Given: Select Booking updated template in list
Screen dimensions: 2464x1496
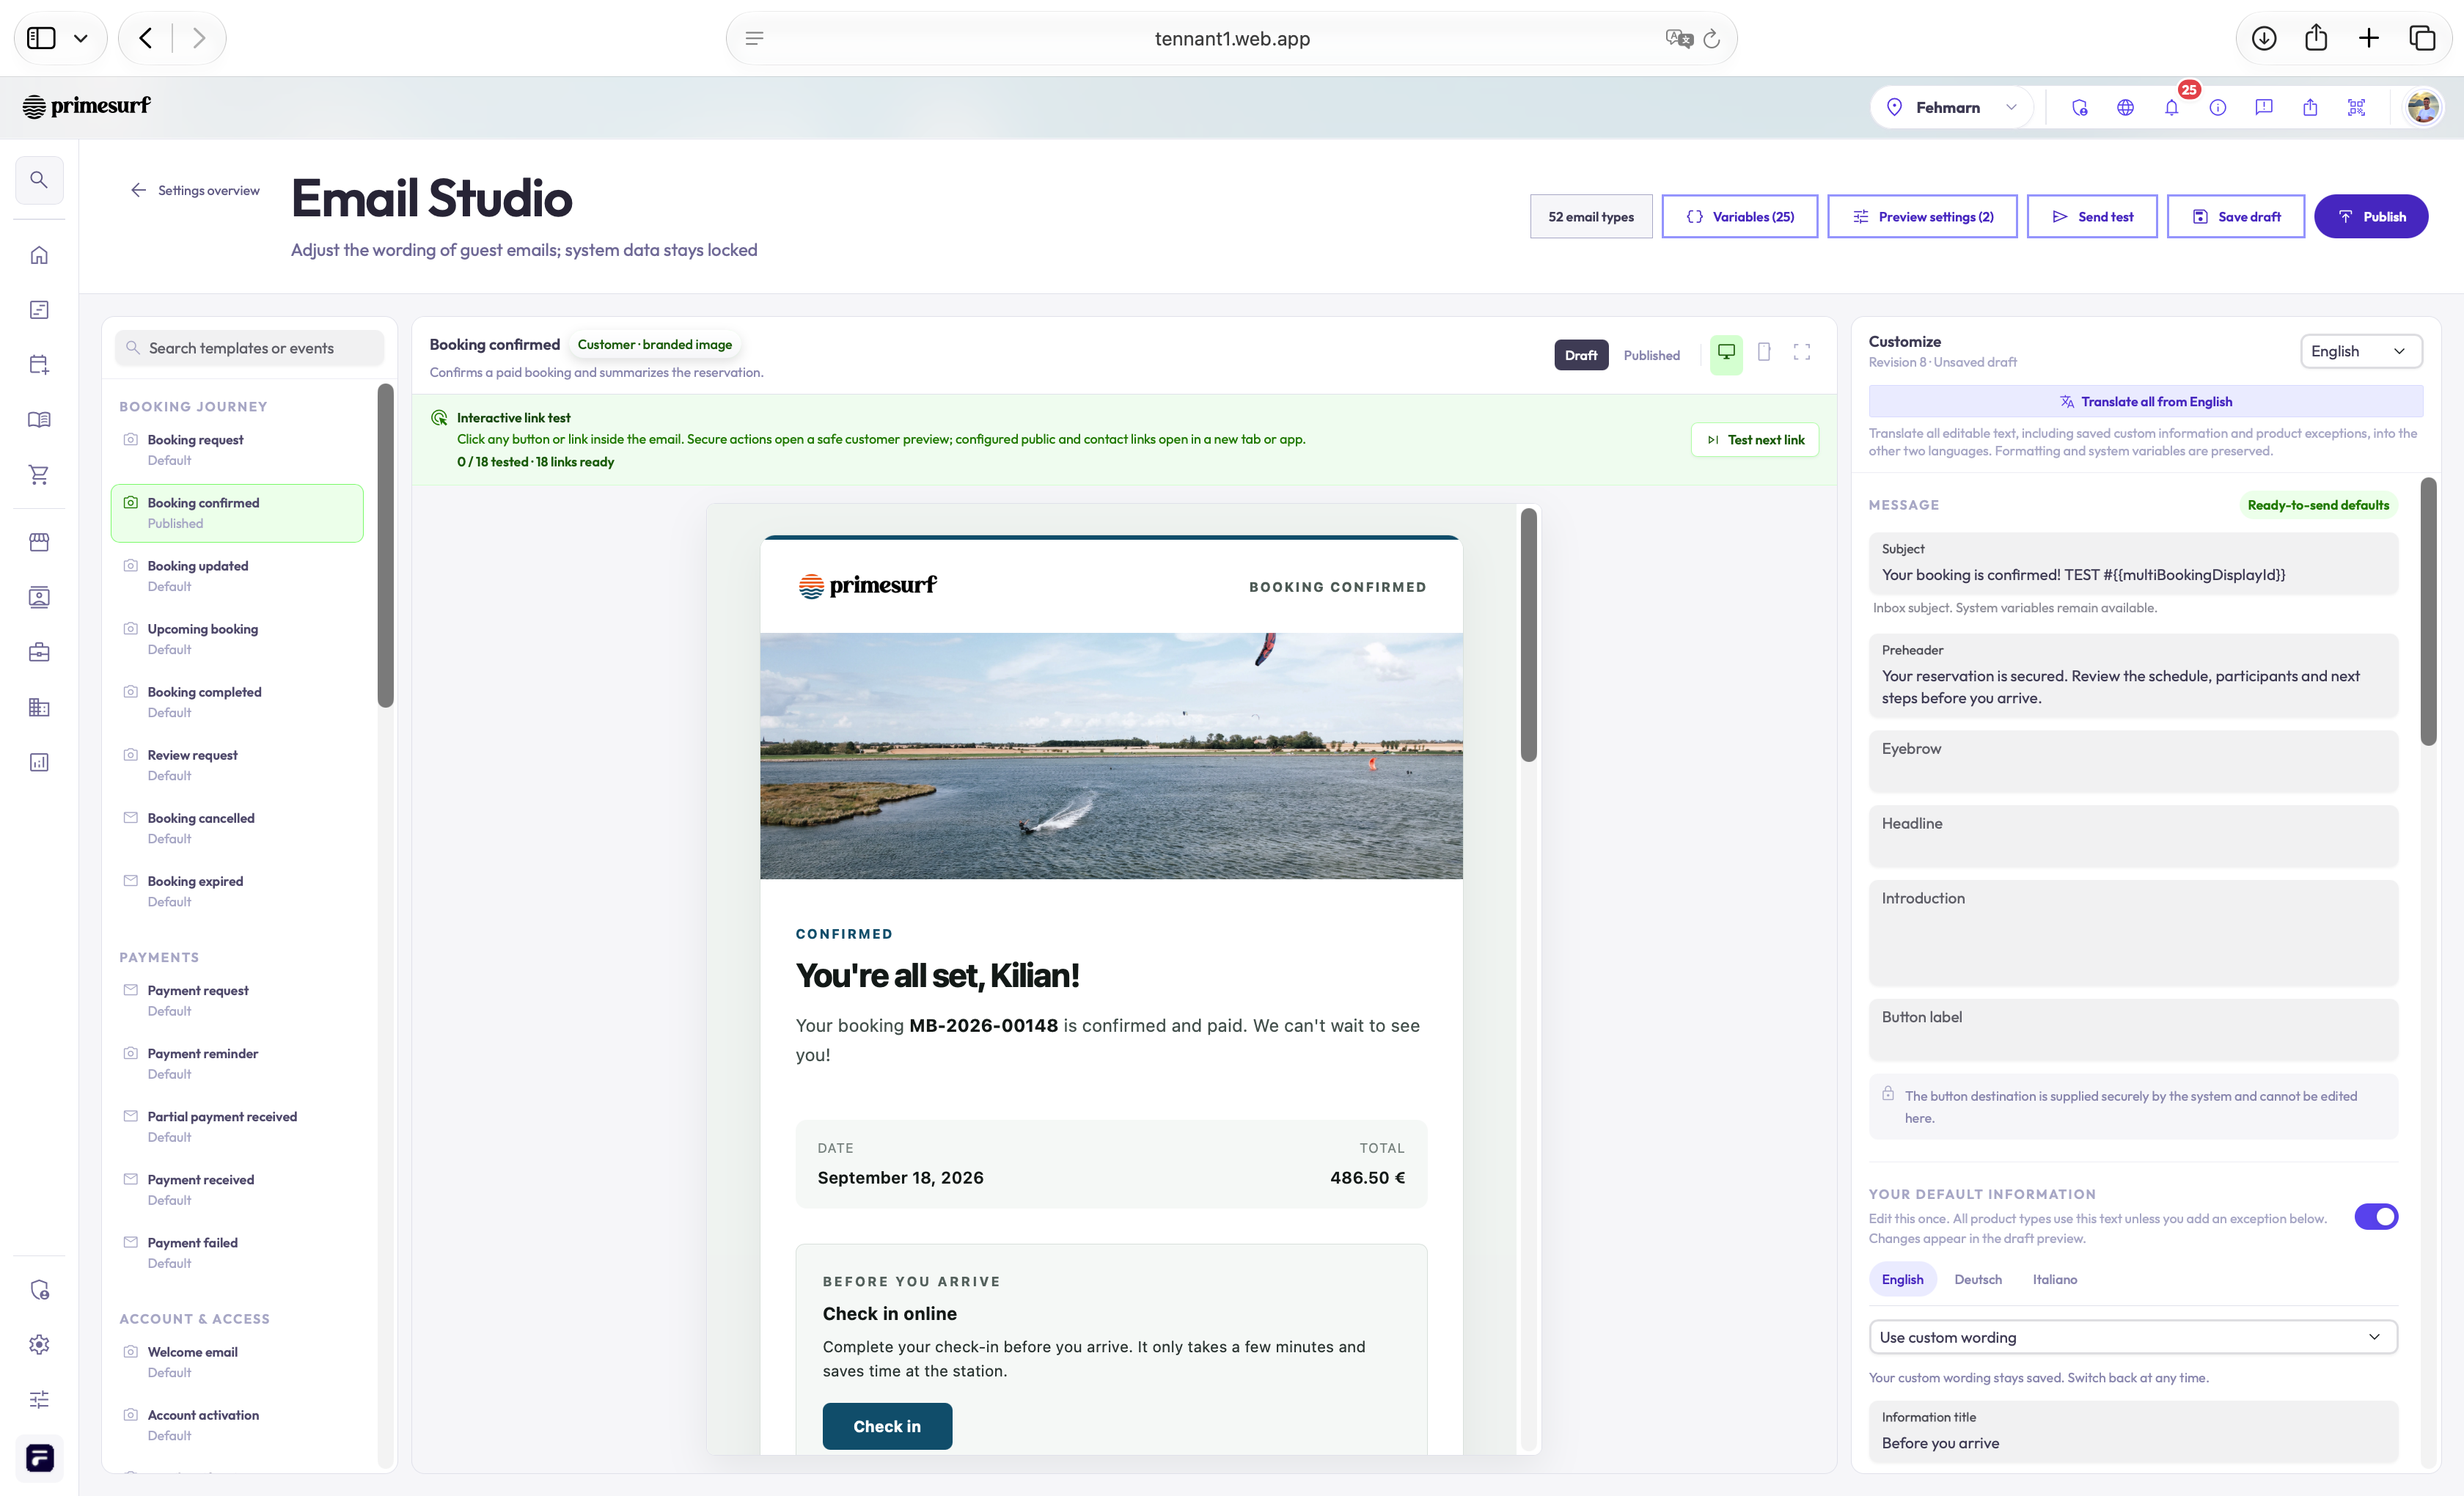Looking at the screenshot, I should pyautogui.click(x=237, y=576).
